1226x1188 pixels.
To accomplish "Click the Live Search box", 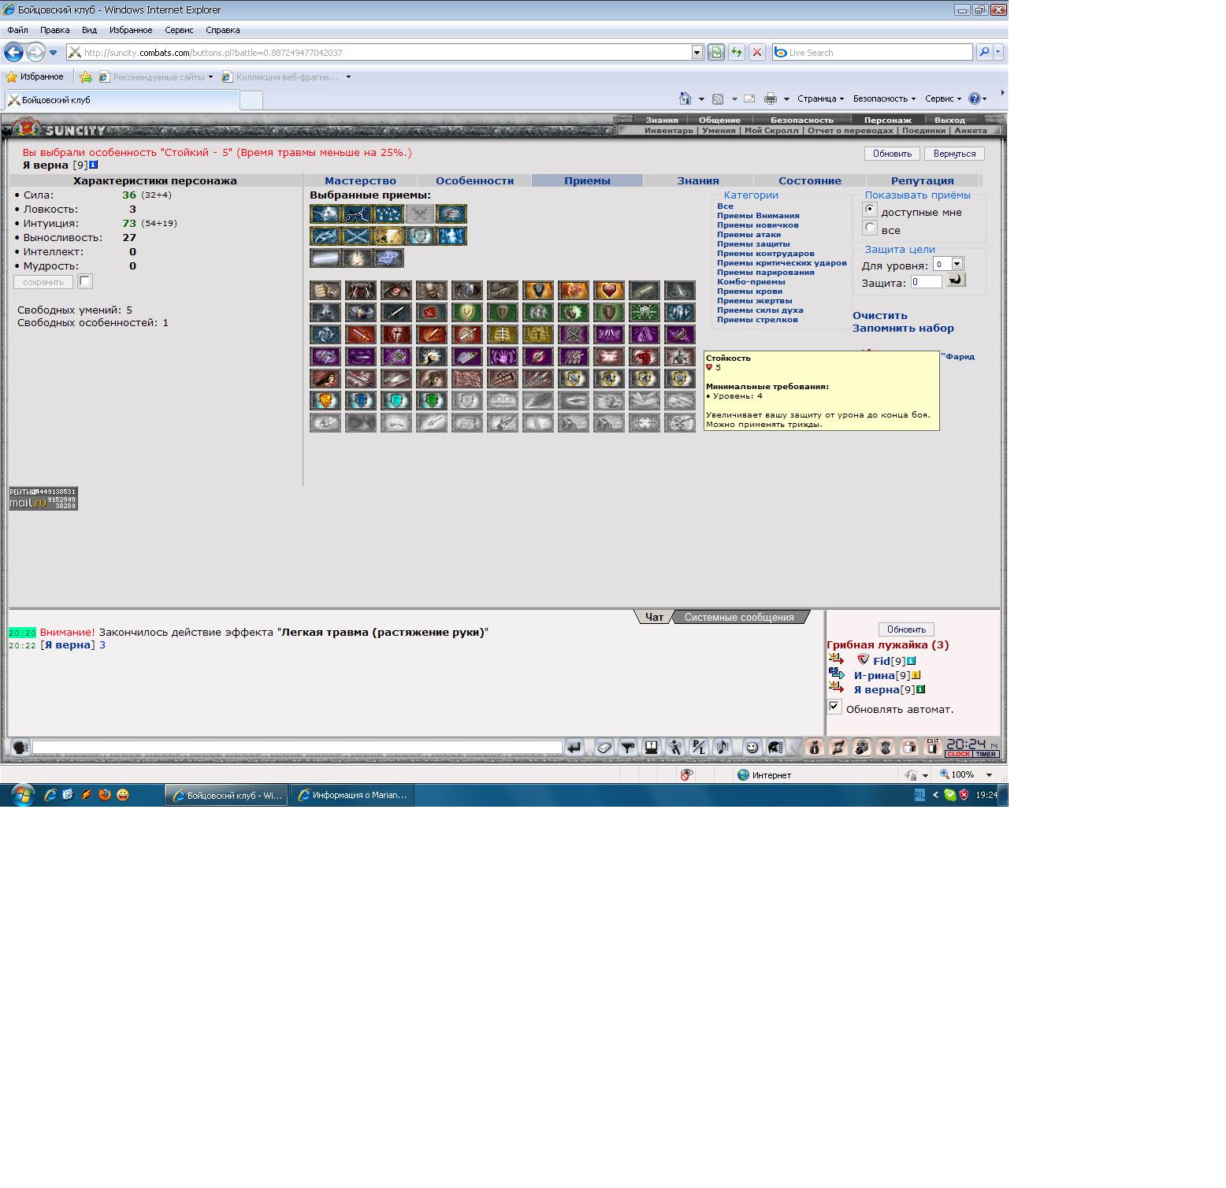I will (x=873, y=52).
